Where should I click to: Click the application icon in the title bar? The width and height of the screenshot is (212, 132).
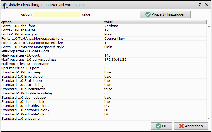pyautogui.click(x=4, y=5)
